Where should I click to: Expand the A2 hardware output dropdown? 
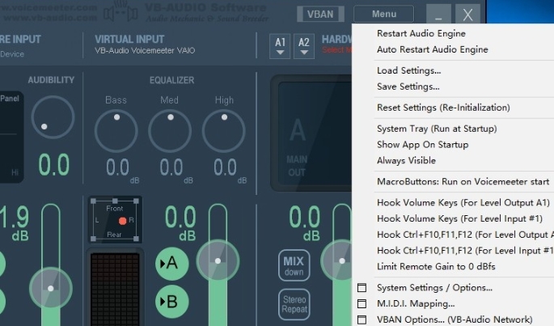tap(304, 46)
